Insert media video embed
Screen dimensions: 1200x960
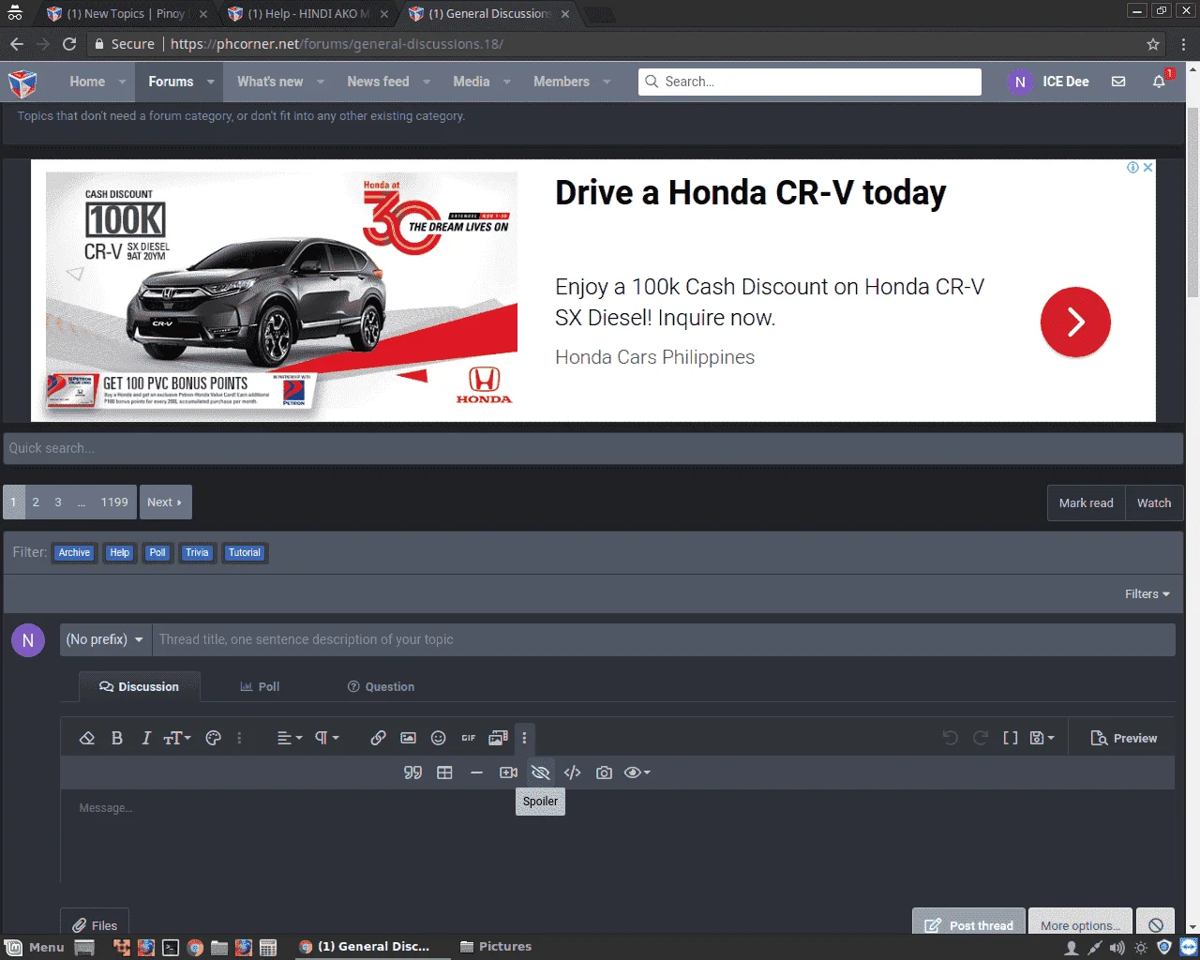coord(508,772)
